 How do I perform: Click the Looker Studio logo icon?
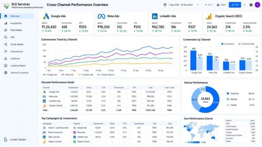(x=5, y=139)
